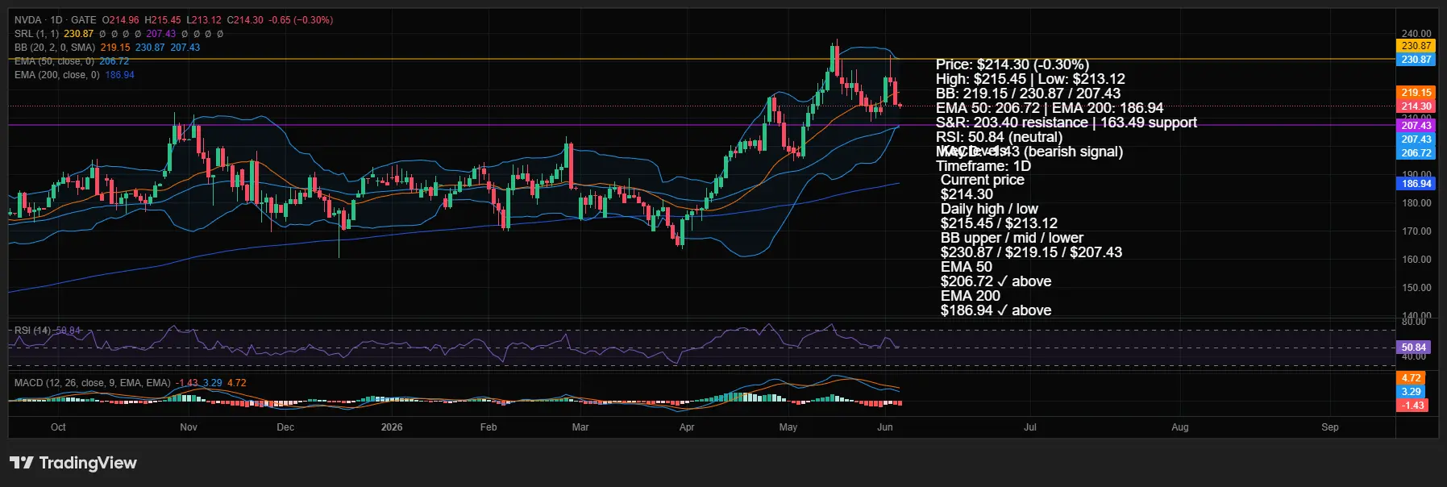Click the Mar label on time axis
1447x487 pixels.
coord(580,427)
